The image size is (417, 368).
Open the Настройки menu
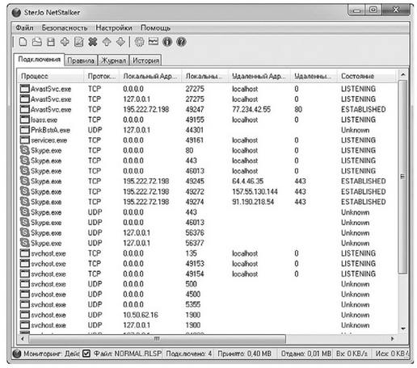pos(114,28)
